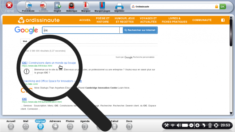Click the cic.fr/fr/authentification.html URL
235x132 pixels.
pyautogui.click(x=42, y=102)
